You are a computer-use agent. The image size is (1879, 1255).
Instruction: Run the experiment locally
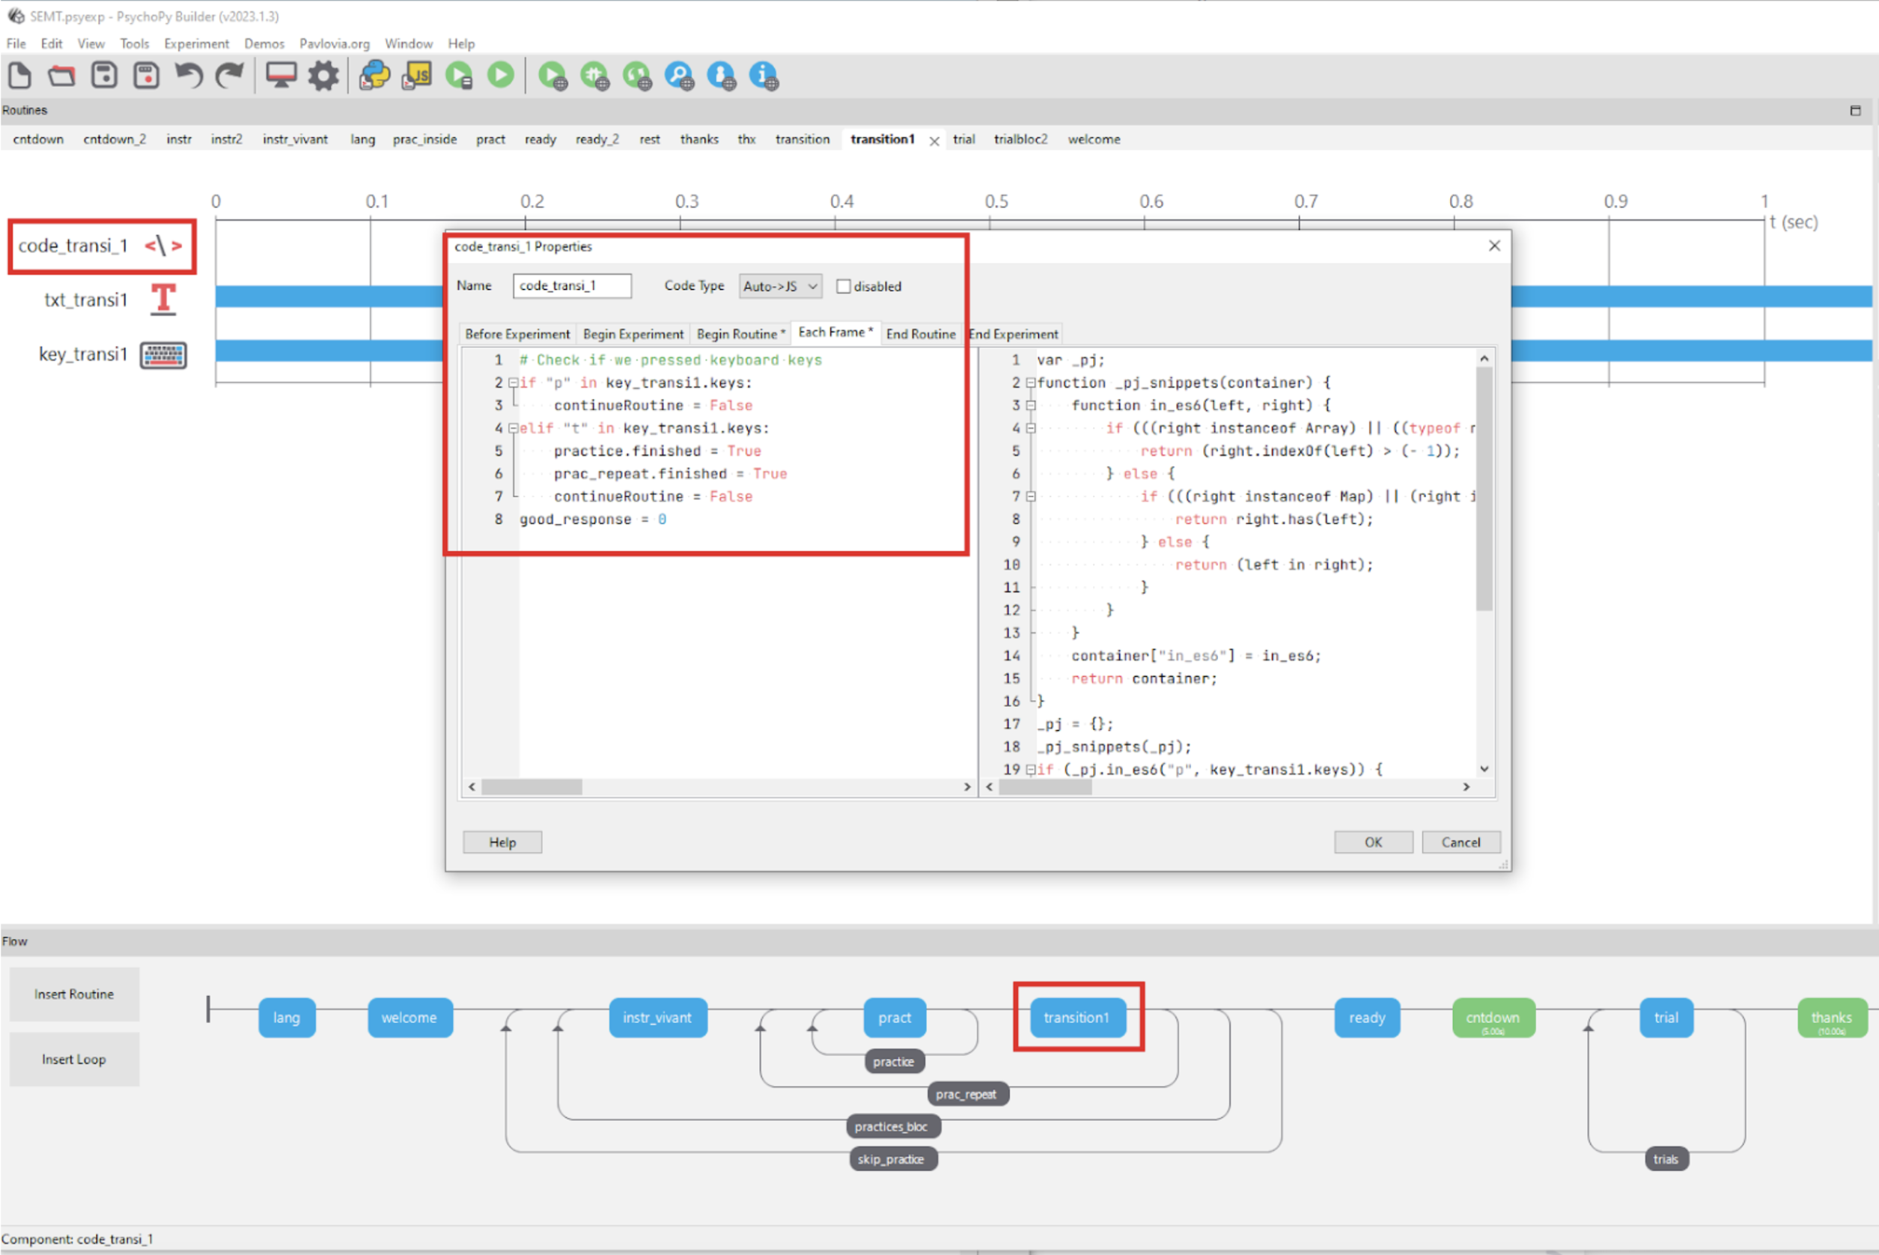(x=501, y=75)
